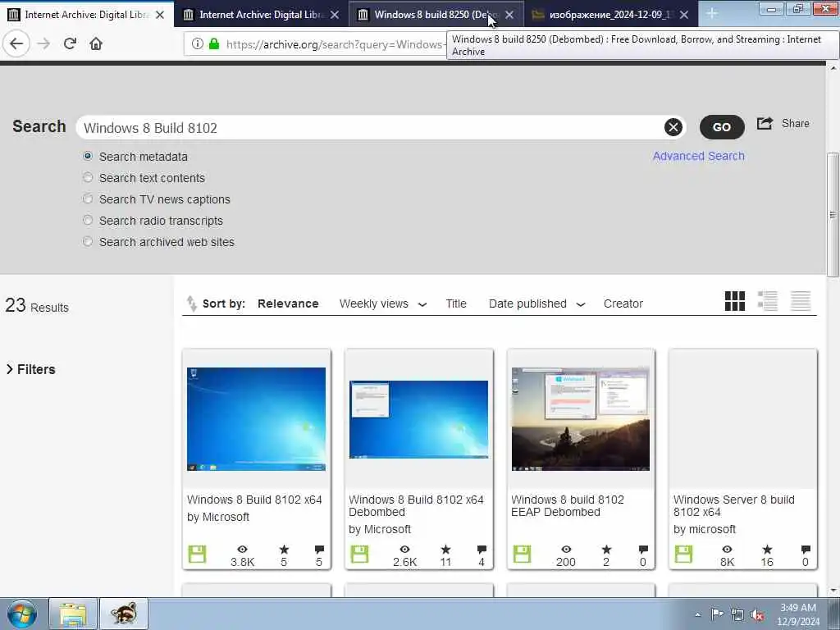Switch to extended list view icon

click(768, 301)
